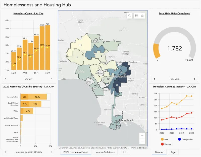
Task: Click the 2022 point on the Men line
Action: [192, 96]
